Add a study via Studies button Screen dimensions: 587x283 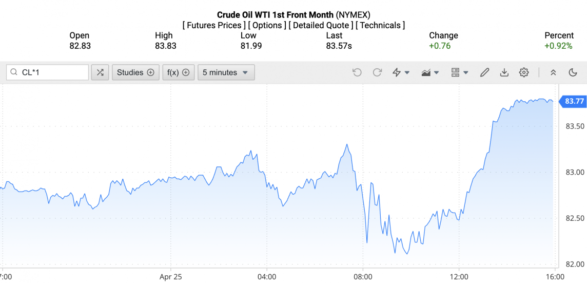point(135,72)
